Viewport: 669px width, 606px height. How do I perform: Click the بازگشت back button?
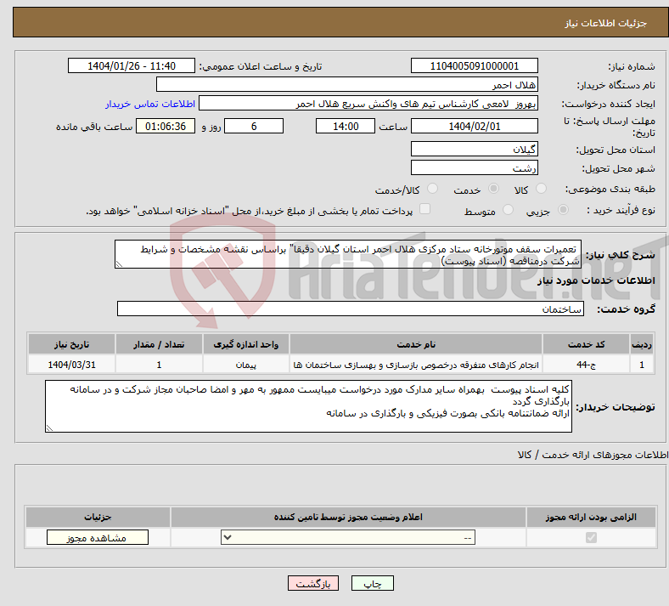click(x=313, y=583)
